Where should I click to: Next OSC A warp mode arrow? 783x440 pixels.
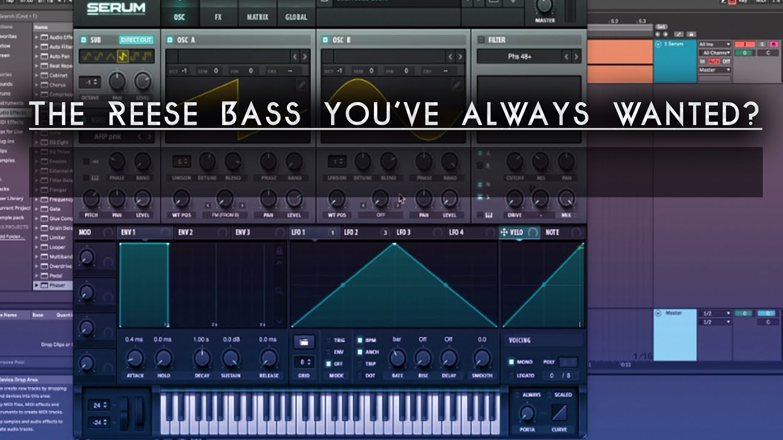243,206
